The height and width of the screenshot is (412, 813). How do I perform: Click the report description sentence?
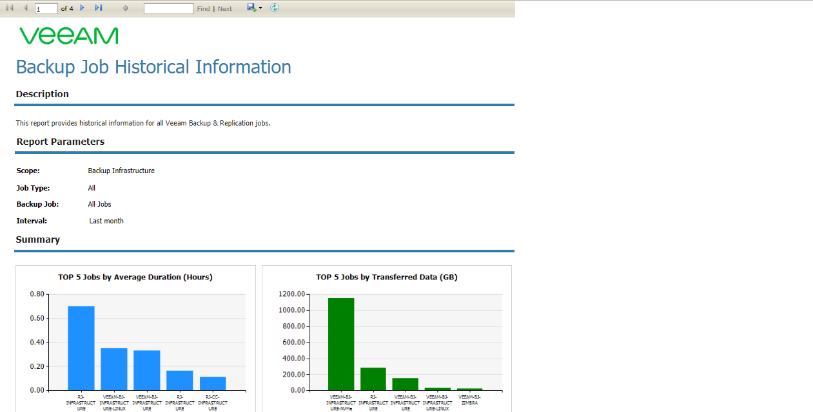143,123
